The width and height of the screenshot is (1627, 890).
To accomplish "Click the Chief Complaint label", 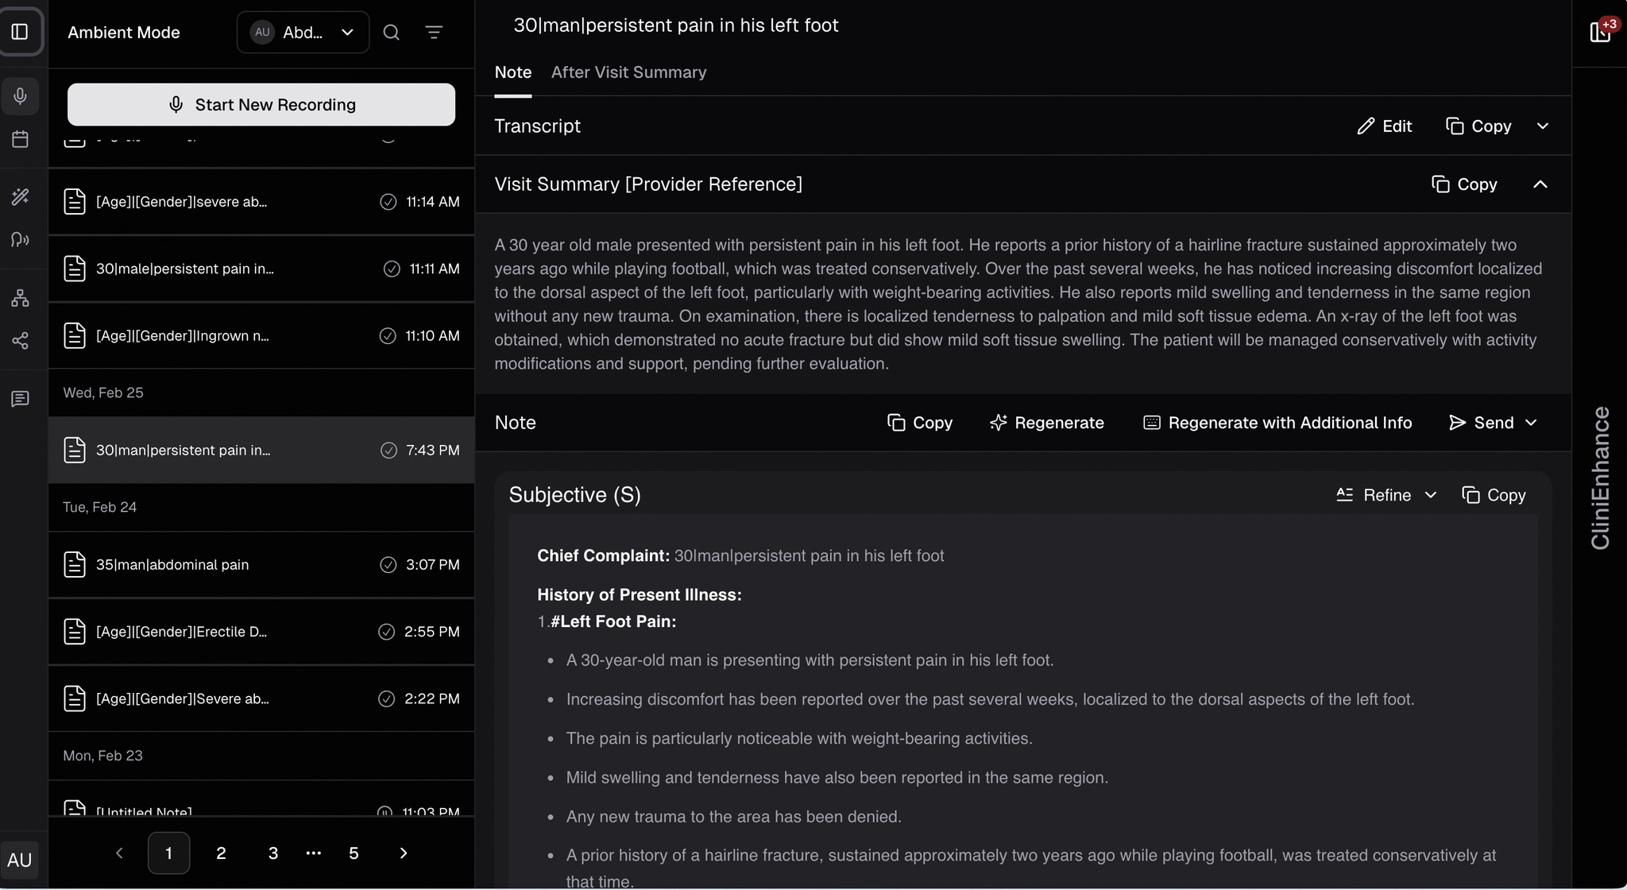I will (x=604, y=556).
